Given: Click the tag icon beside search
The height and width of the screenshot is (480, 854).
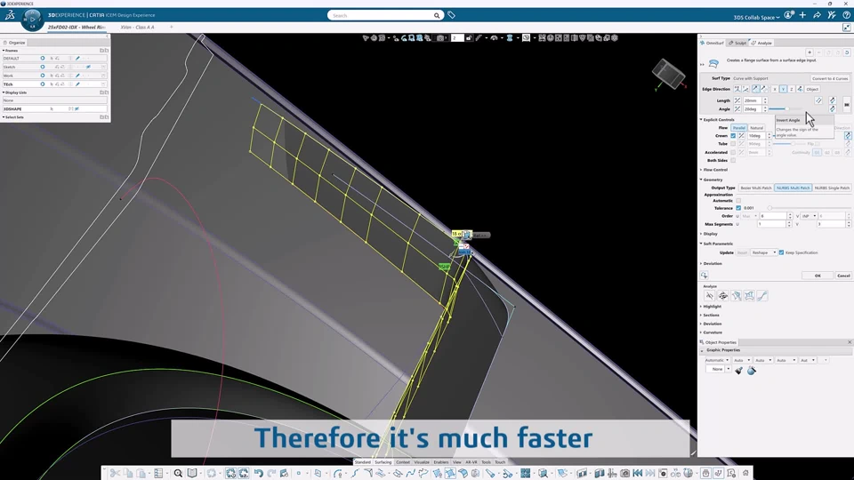Looking at the screenshot, I should click(452, 15).
